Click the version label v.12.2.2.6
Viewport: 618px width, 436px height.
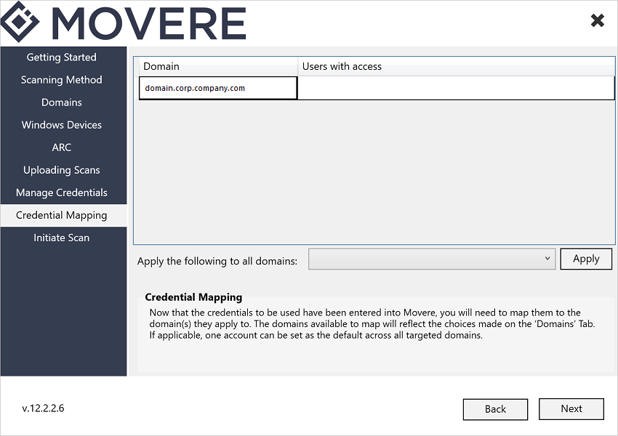(43, 408)
